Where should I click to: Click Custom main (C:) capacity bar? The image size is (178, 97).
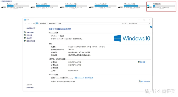click(18, 6)
